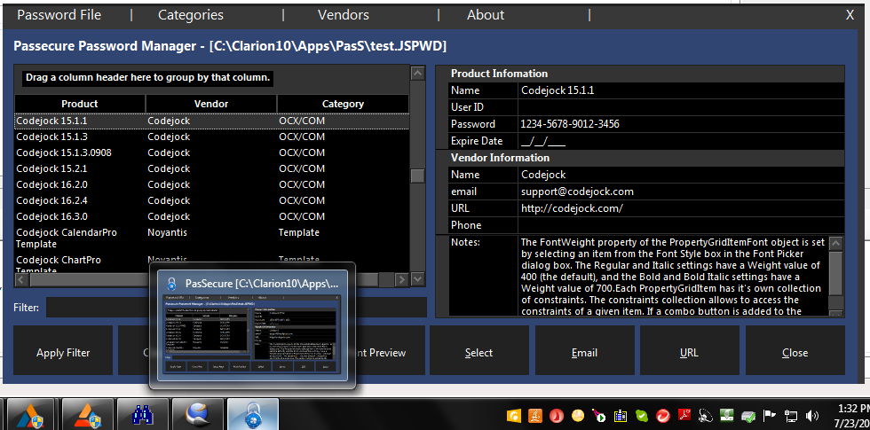This screenshot has width=870, height=430.
Task: Open the Action Center flag icon
Action: [770, 415]
